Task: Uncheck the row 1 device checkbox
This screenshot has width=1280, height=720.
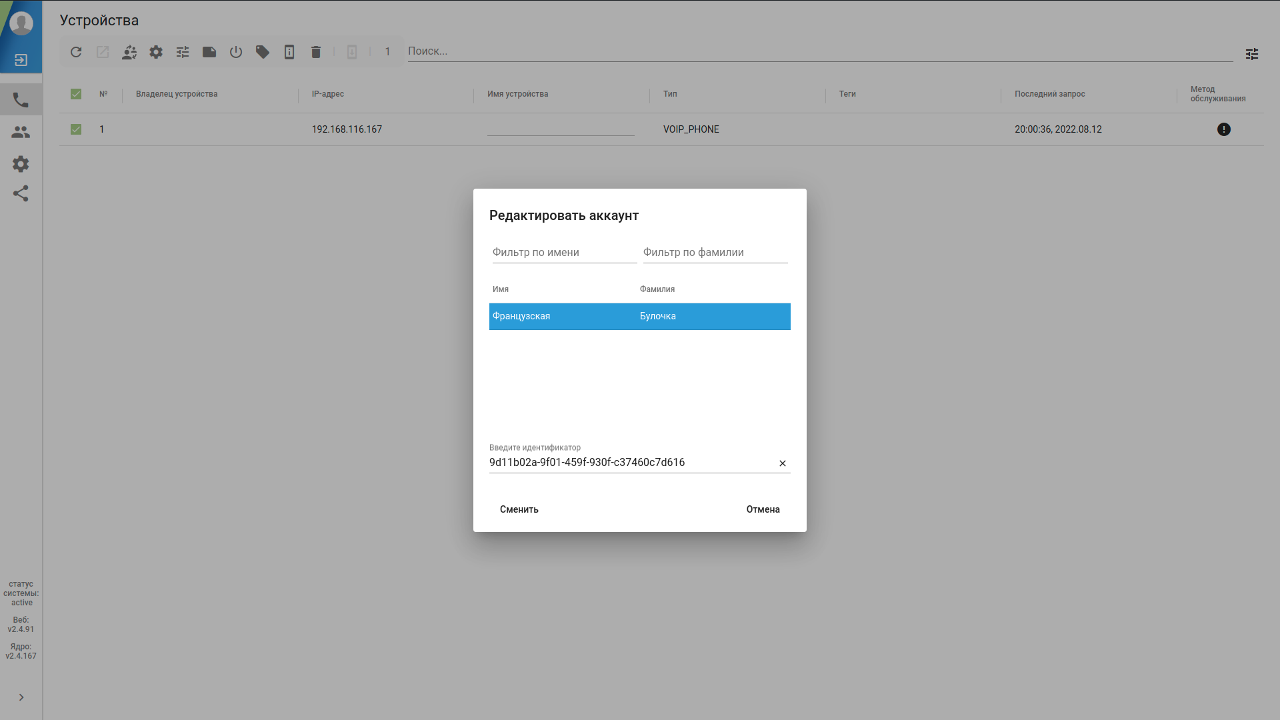Action: click(x=76, y=129)
